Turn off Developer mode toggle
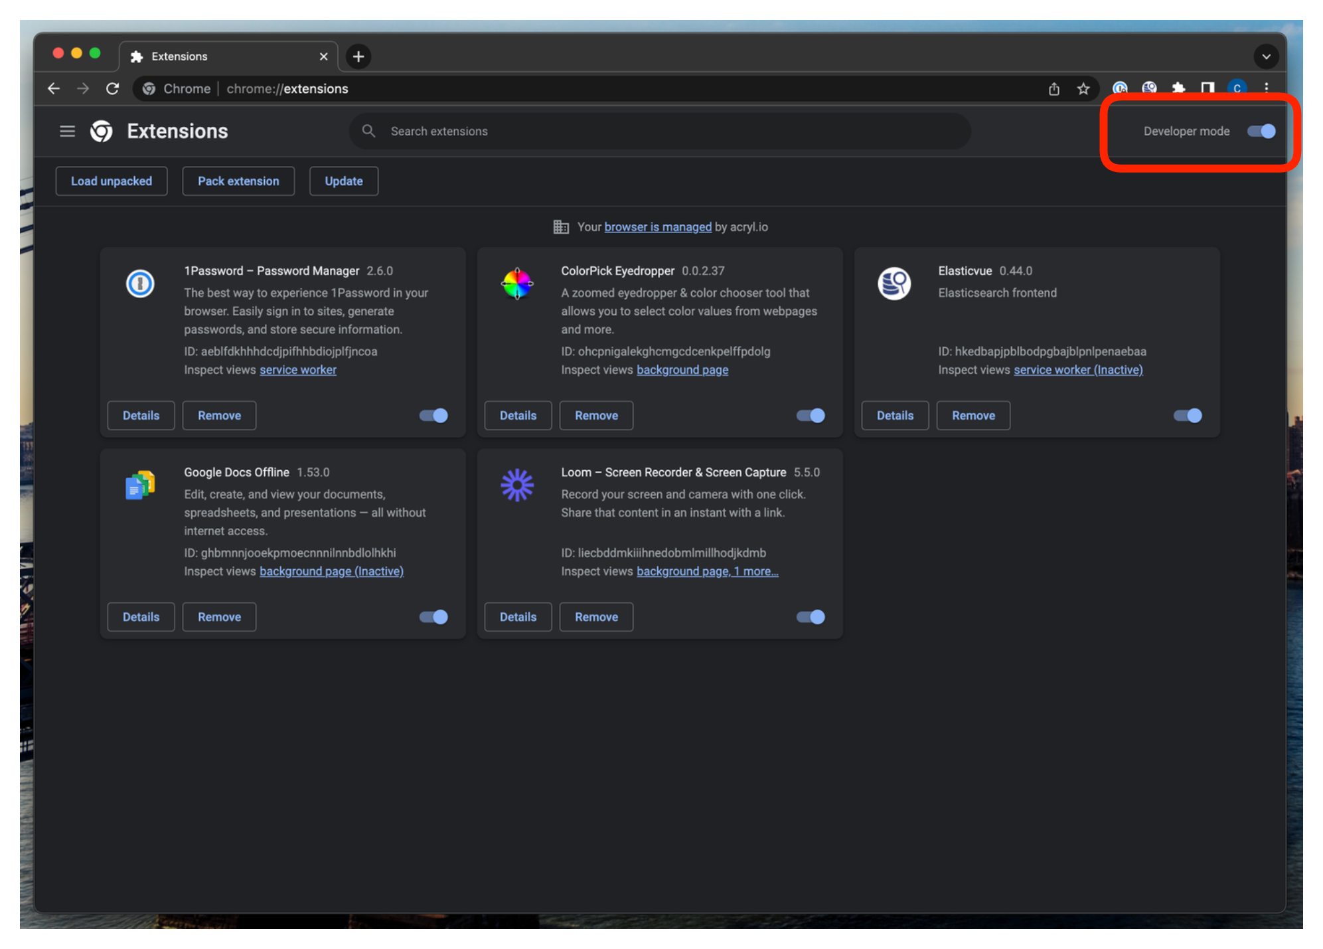This screenshot has width=1323, height=949. click(1261, 131)
